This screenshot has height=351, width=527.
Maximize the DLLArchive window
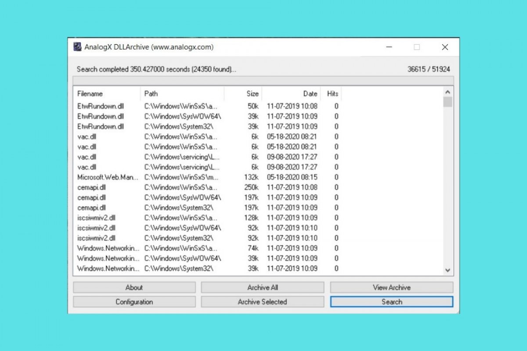[x=417, y=47]
